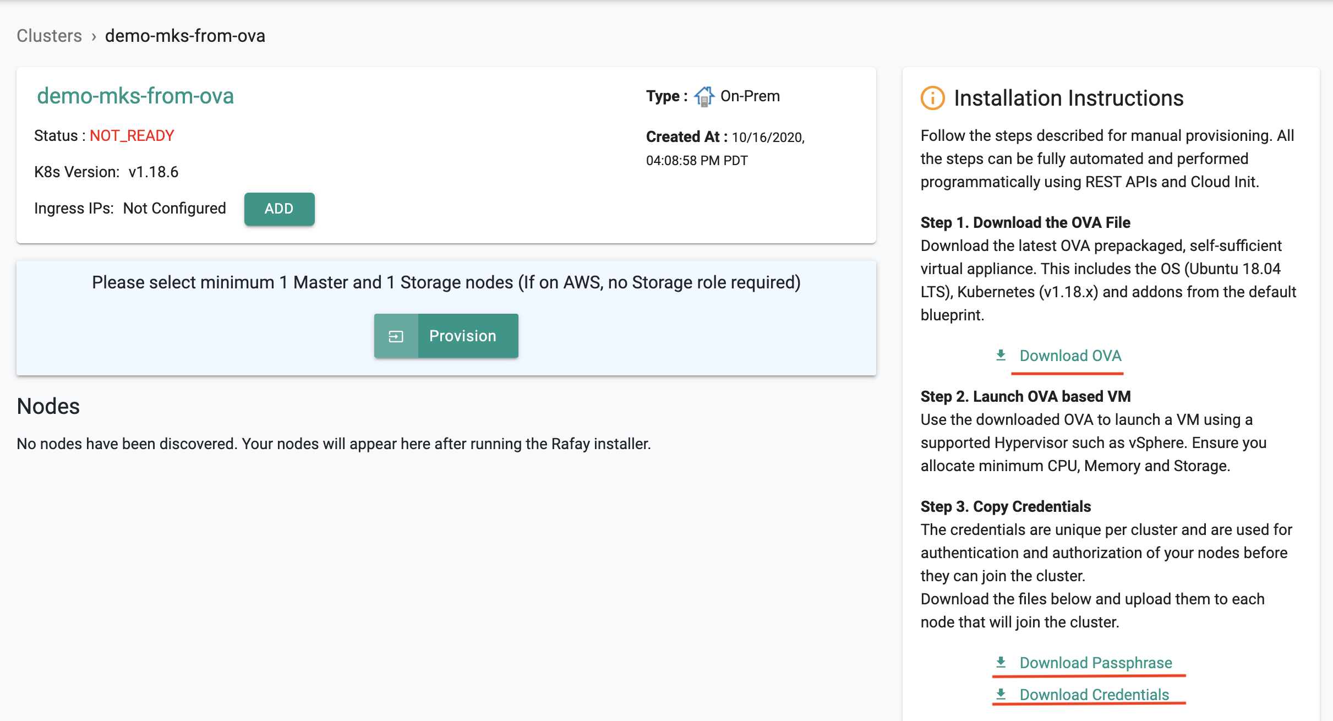Click the Download Passphrase link

[x=1096, y=663]
